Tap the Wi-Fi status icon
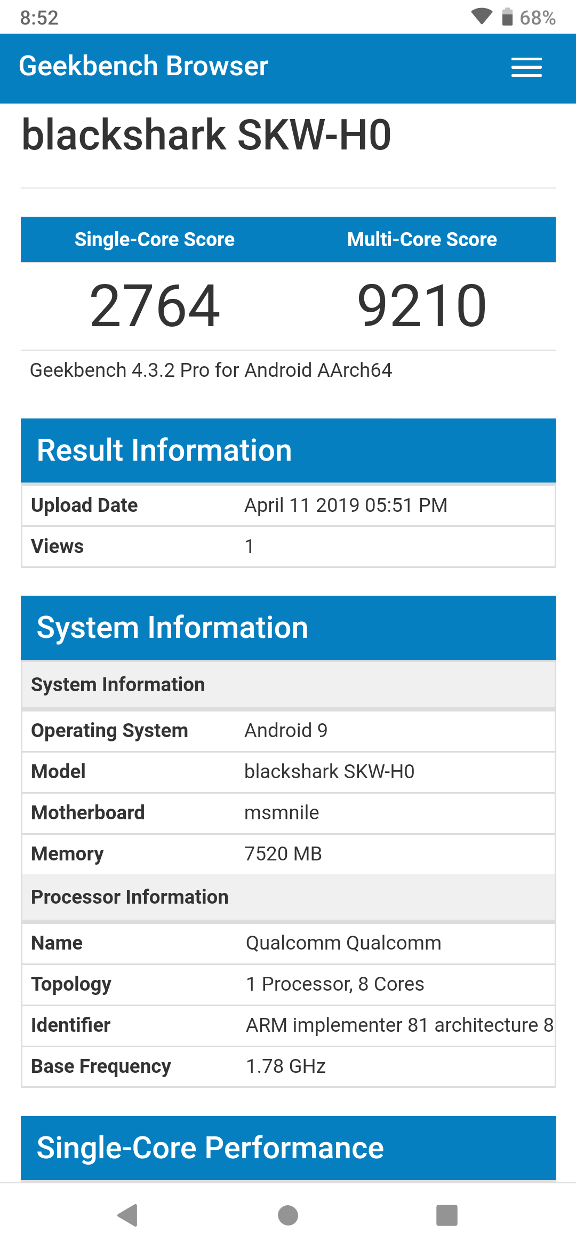576x1249 pixels. [x=482, y=17]
